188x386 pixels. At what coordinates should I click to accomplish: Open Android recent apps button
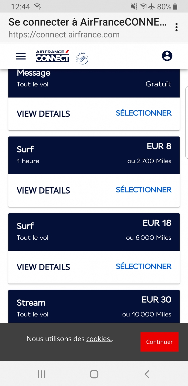click(x=42, y=374)
